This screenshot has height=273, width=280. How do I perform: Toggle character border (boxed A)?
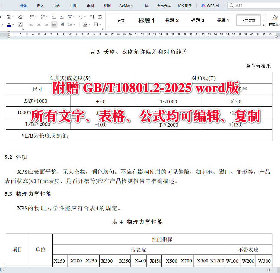[x=20, y=24]
